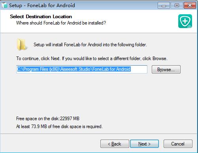
Task: Go to Next installation step
Action: coord(144,144)
